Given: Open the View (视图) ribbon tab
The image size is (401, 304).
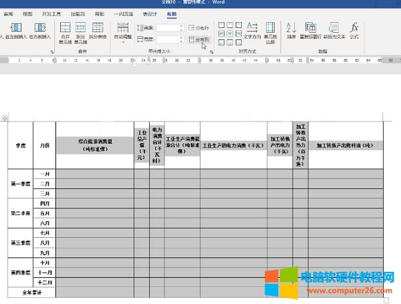Looking at the screenshot, I should [x=27, y=13].
